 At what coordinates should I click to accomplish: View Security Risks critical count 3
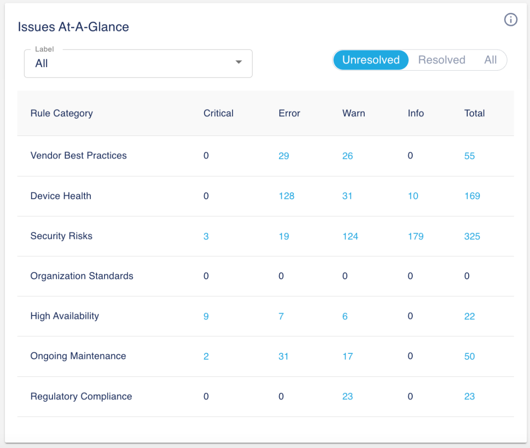pos(206,237)
